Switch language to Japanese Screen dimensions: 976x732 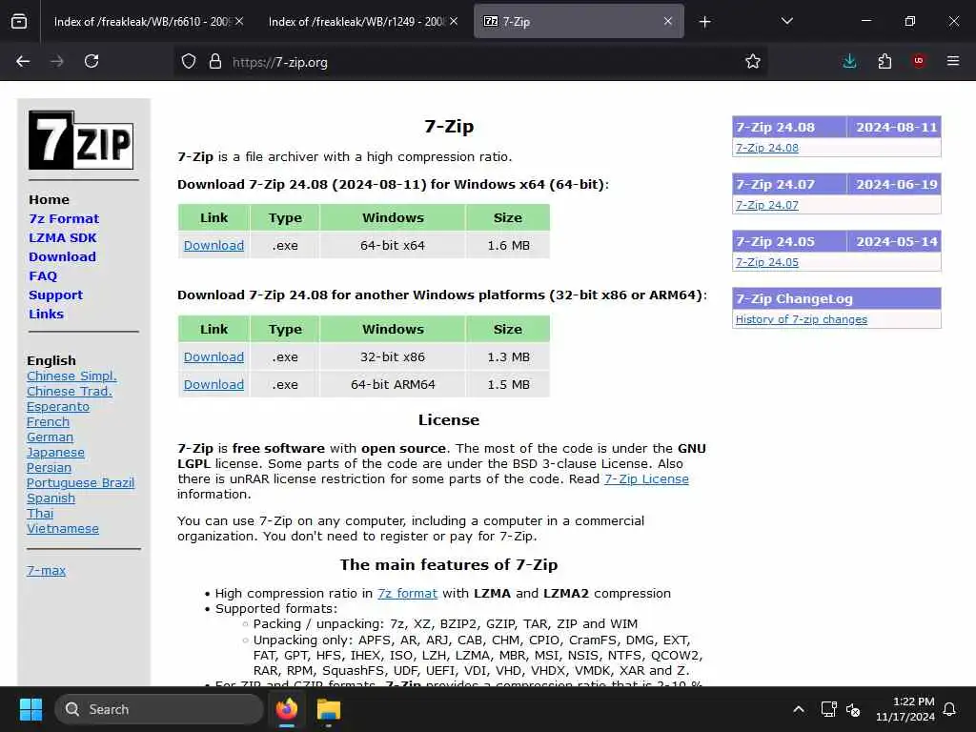[55, 453]
